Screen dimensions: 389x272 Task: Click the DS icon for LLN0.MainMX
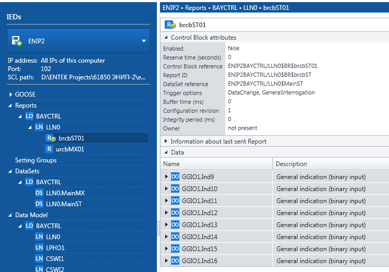(x=39, y=193)
